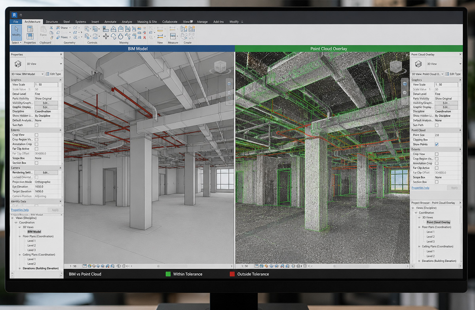
Task: Select Level 2 under Floor Plans in left browser
Action: point(31,246)
